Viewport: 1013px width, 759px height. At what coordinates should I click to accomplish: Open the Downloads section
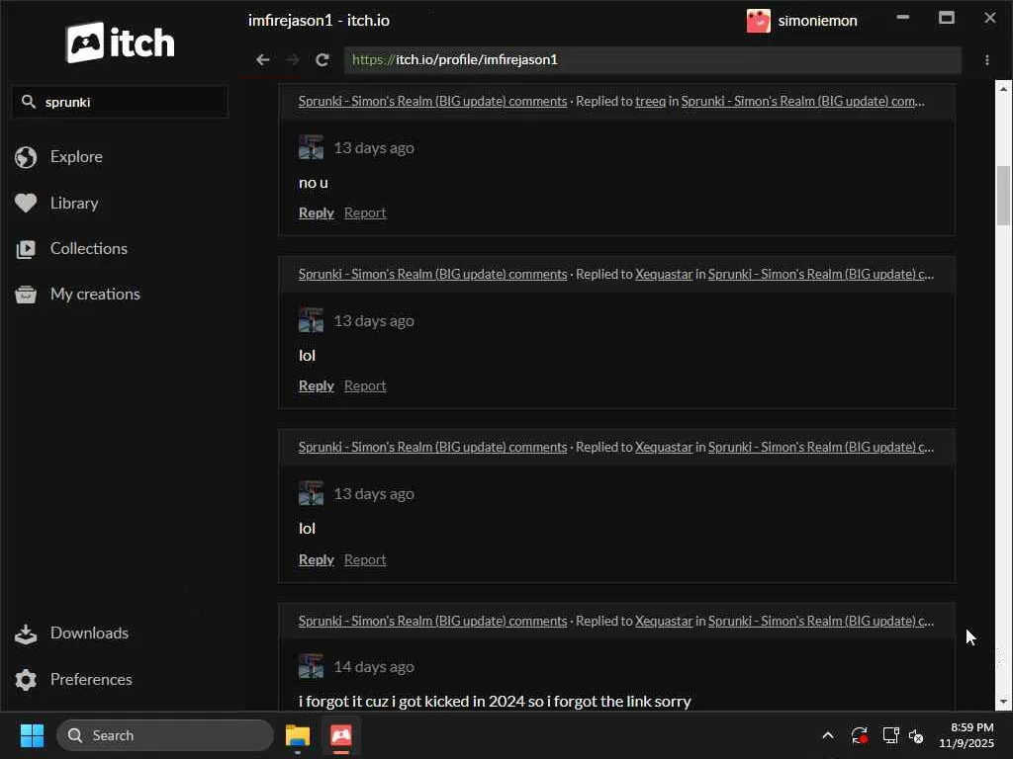coord(89,633)
